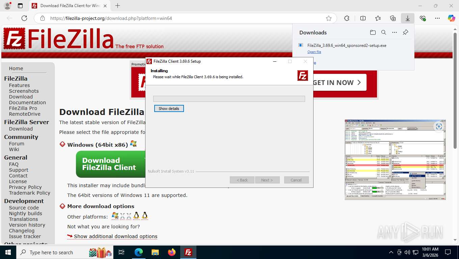Open the Privacy Policy link
This screenshot has height=259, width=459.
25,187
